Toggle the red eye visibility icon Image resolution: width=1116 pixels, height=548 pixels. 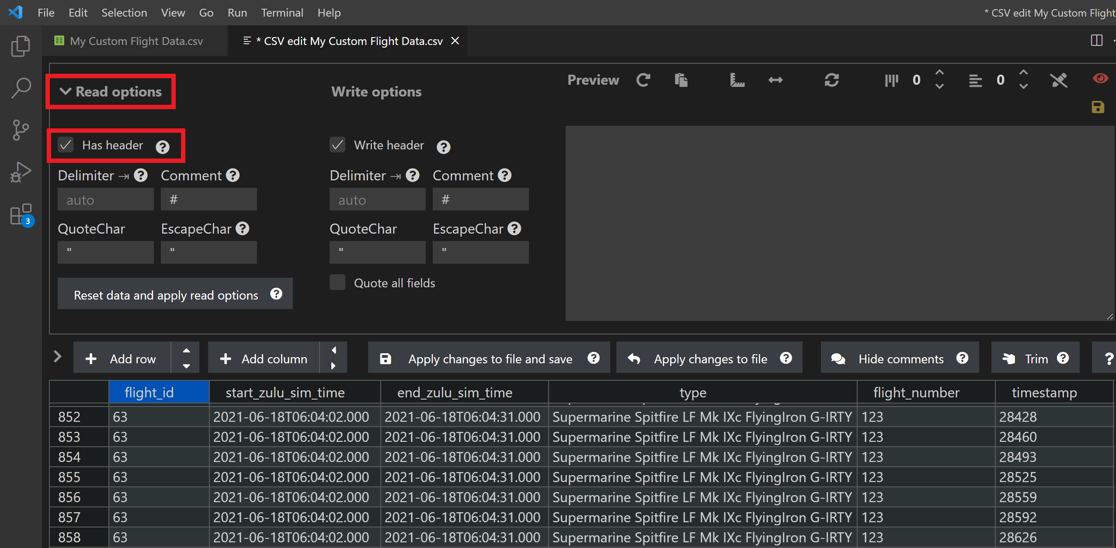click(x=1100, y=78)
